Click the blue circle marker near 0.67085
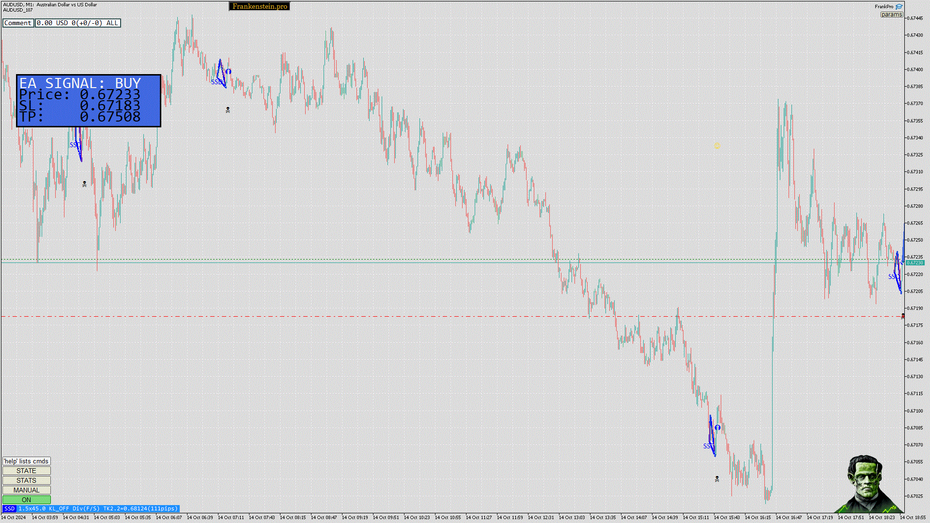 (x=717, y=428)
